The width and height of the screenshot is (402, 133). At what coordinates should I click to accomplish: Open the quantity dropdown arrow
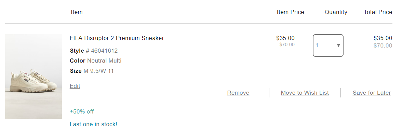[338, 45]
